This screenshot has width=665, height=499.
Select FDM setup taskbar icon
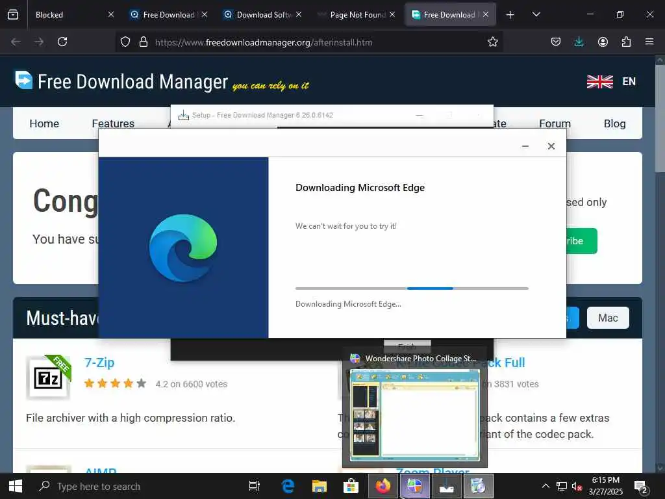click(x=446, y=486)
